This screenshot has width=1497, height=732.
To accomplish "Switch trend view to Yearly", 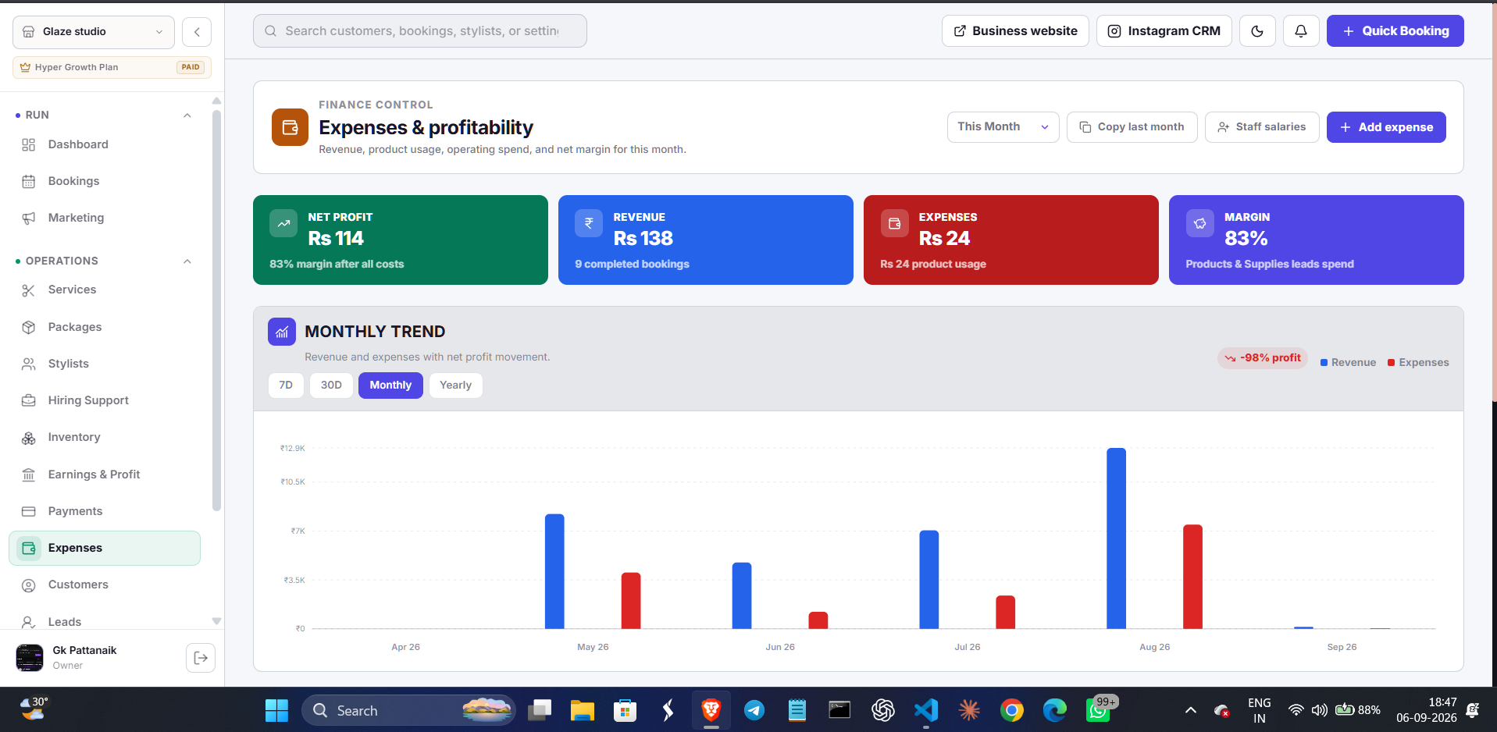I will [x=455, y=386].
